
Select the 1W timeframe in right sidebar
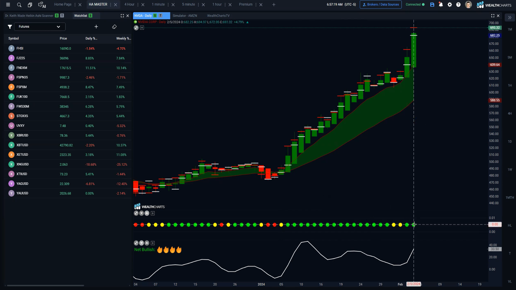(x=510, y=170)
